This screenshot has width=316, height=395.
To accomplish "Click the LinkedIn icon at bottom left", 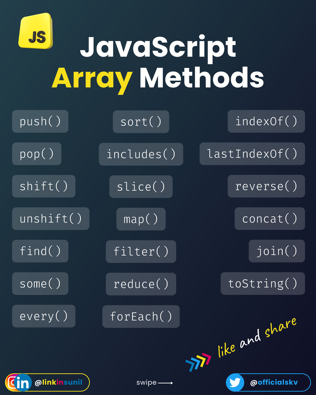I will (x=23, y=383).
